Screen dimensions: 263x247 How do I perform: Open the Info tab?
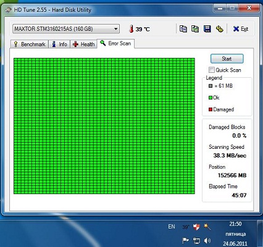pyautogui.click(x=59, y=44)
